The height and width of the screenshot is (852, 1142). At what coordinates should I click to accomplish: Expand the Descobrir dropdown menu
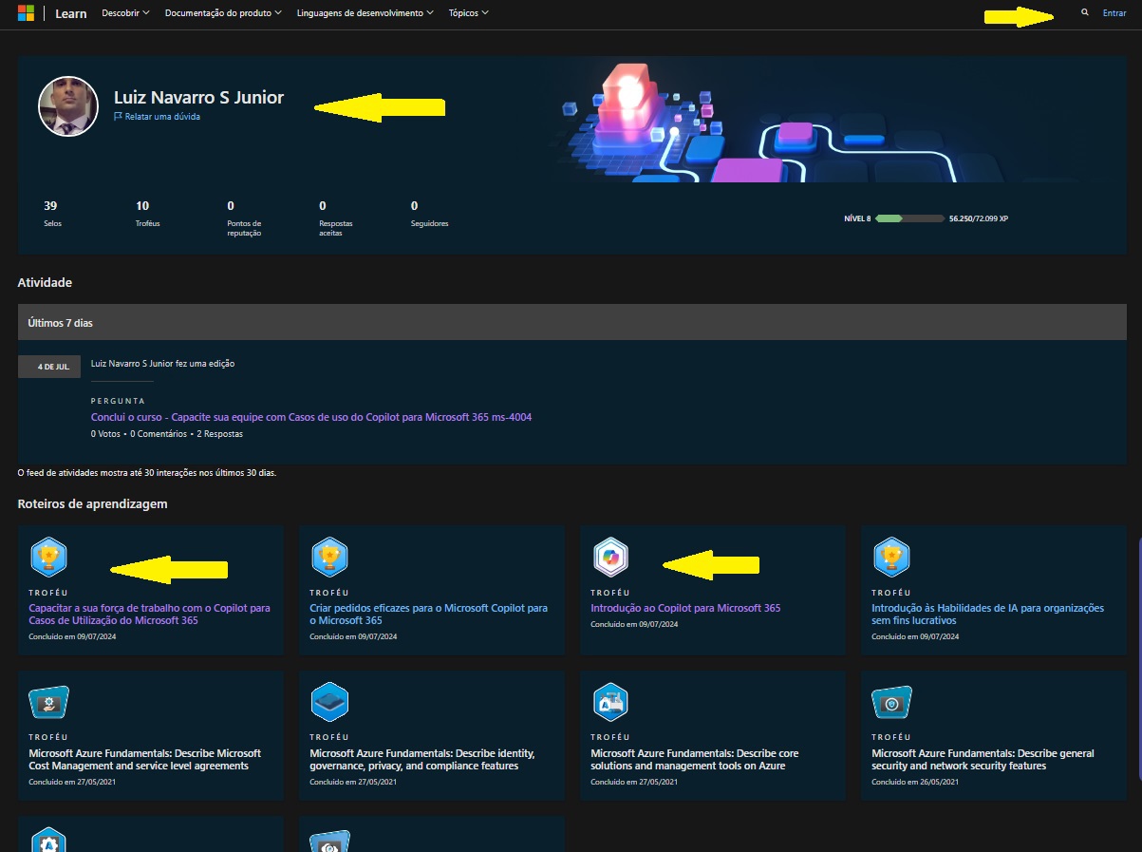[x=125, y=13]
